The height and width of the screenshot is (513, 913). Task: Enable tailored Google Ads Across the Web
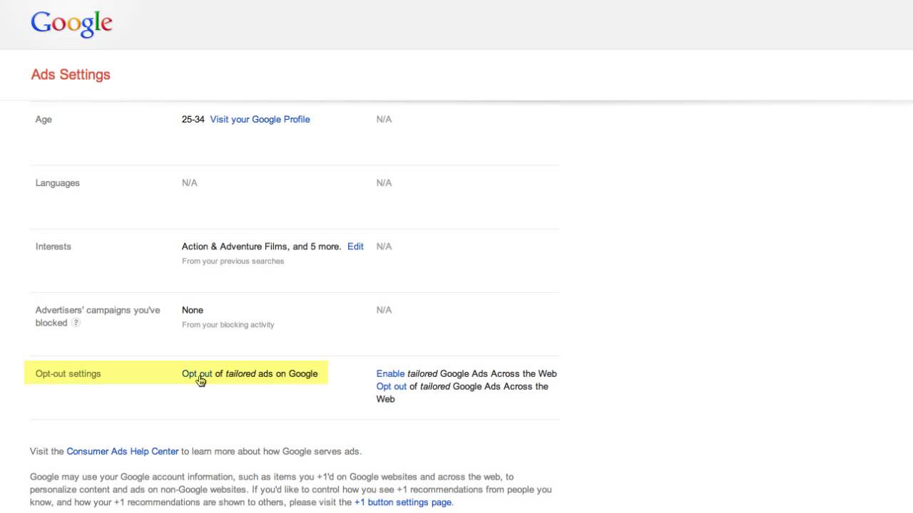pyautogui.click(x=390, y=373)
